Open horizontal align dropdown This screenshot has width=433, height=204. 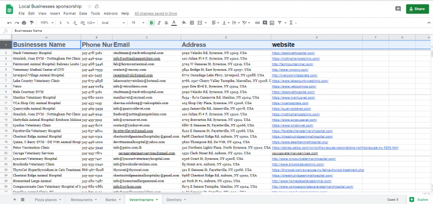(215, 23)
